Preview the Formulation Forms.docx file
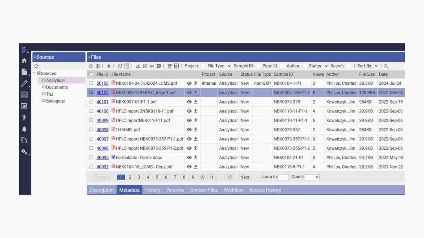This screenshot has width=424, height=238. [x=189, y=158]
